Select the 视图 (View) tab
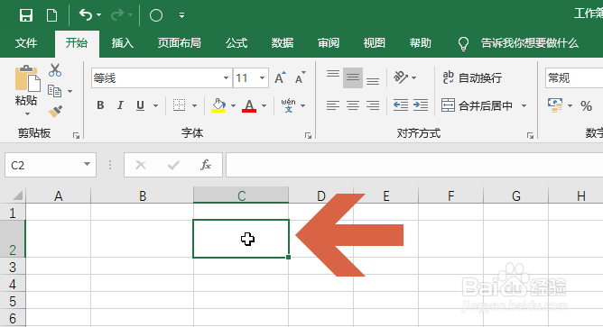This screenshot has height=327, width=603. [375, 43]
